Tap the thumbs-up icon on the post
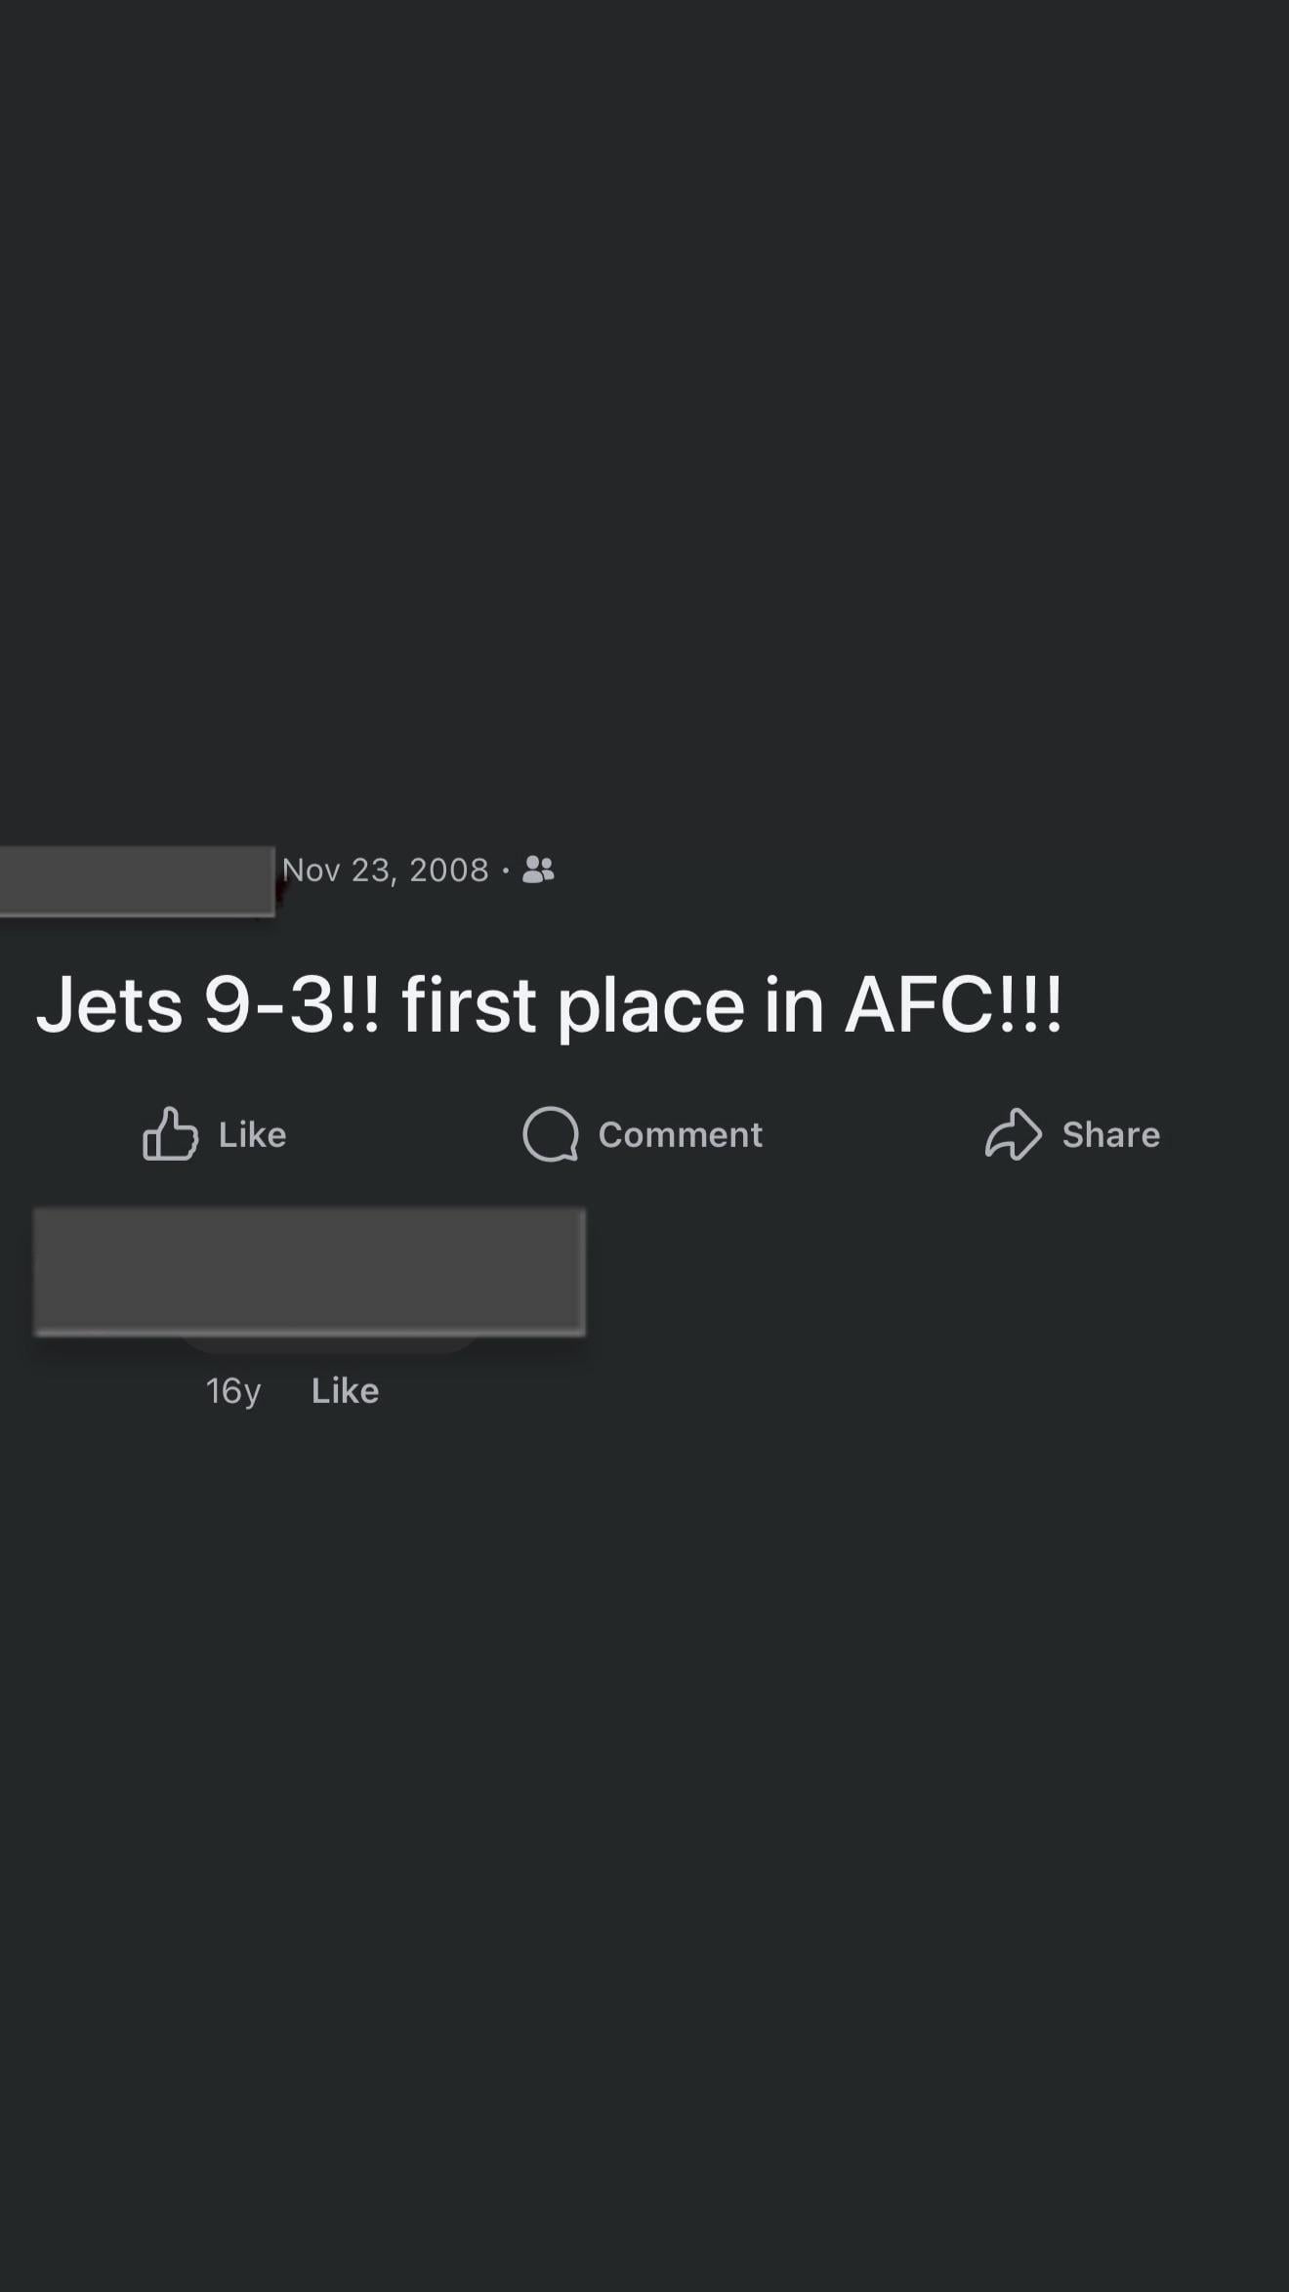 point(170,1134)
